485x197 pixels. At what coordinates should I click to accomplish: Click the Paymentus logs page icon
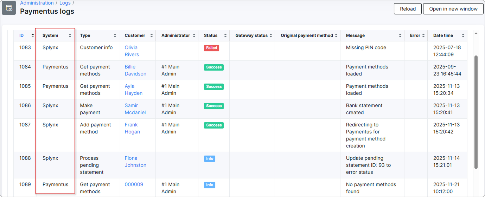(9, 7)
